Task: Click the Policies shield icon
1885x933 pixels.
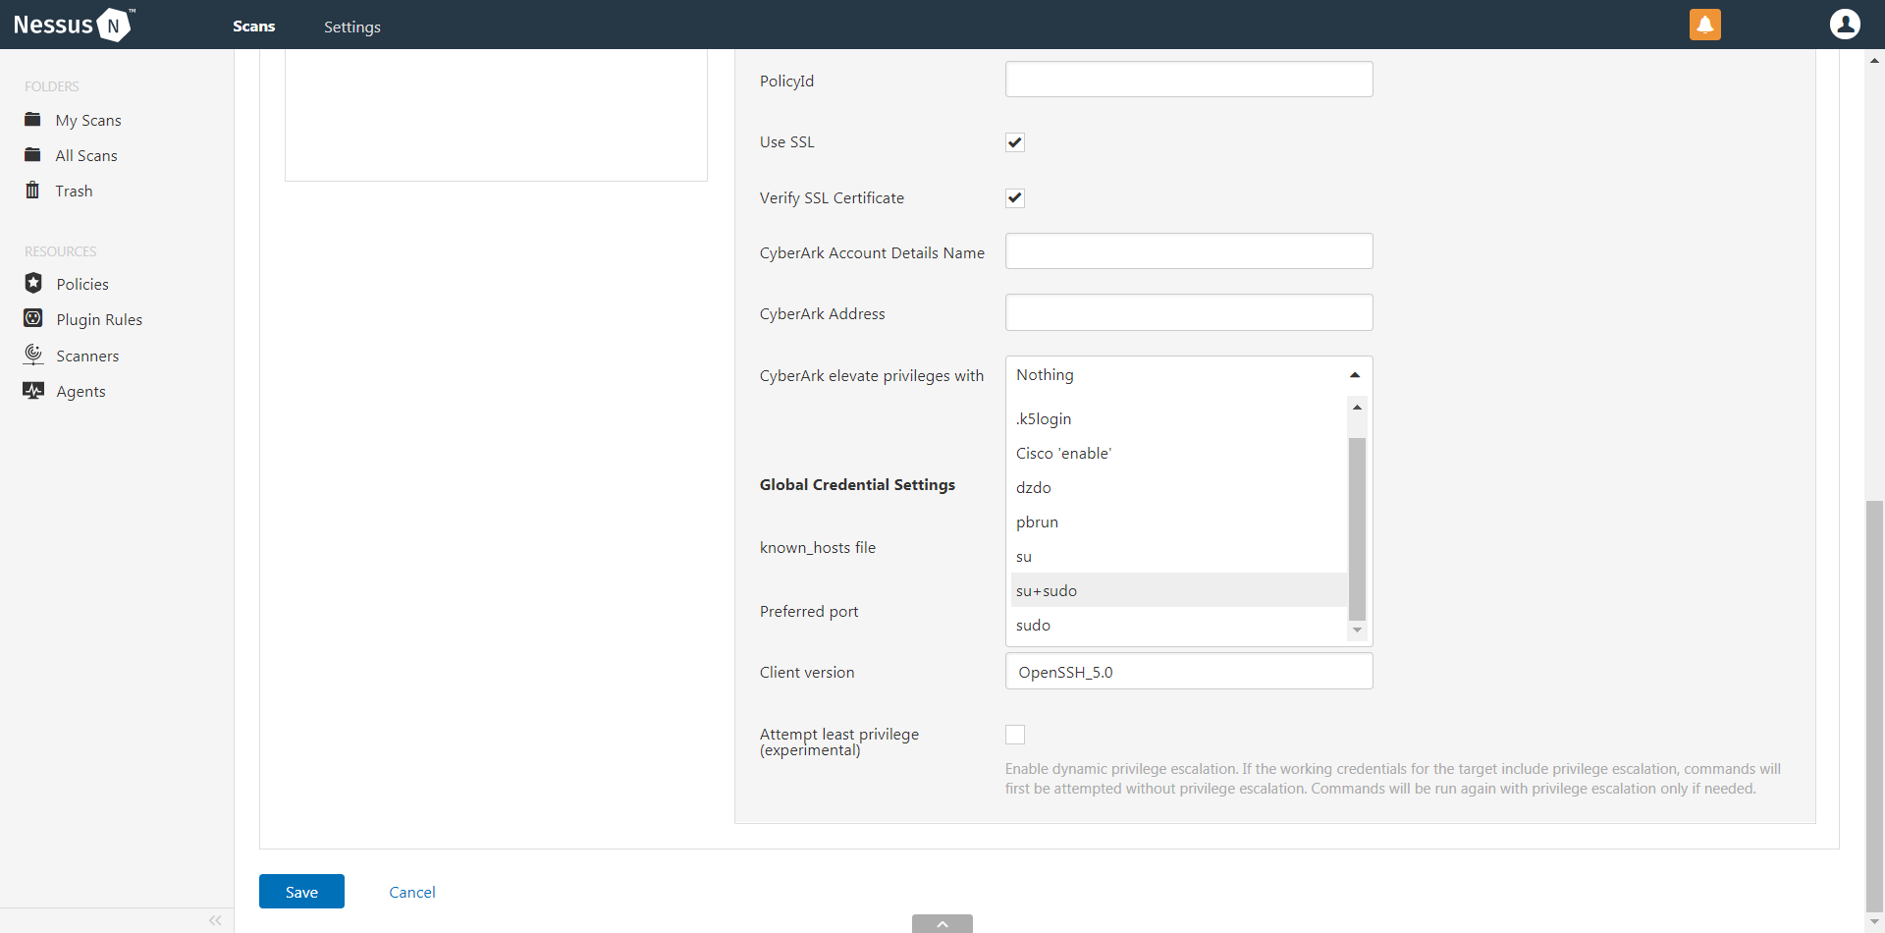Action: (33, 284)
